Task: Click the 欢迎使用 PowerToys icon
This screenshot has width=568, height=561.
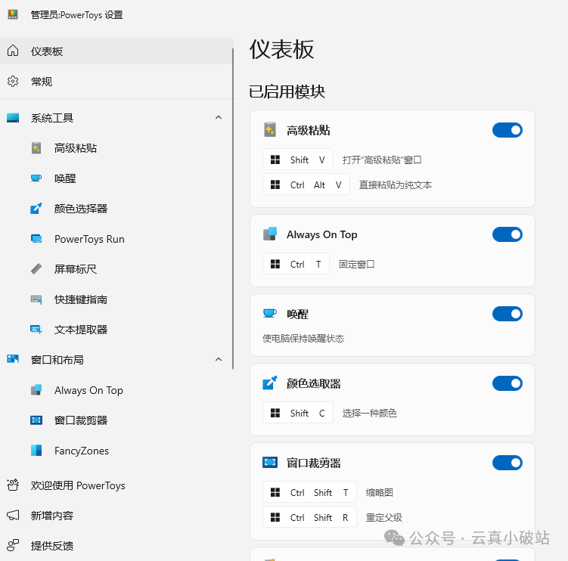Action: [13, 485]
